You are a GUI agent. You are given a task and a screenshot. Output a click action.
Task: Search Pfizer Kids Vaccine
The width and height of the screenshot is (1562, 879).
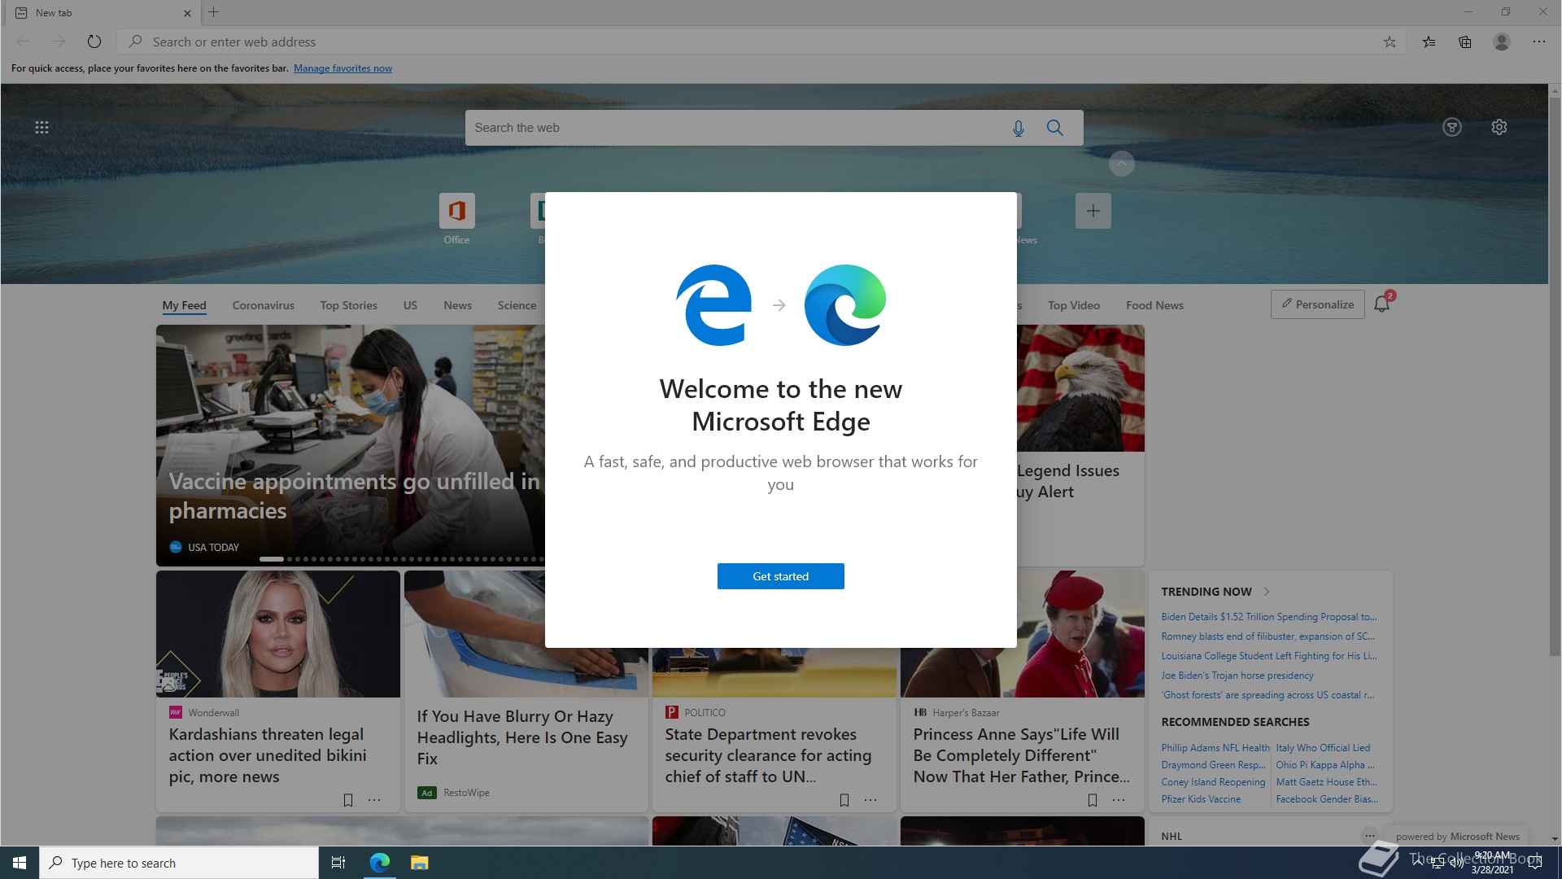point(1201,799)
